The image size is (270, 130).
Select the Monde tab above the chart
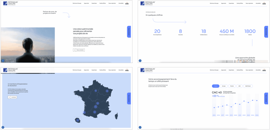(x=232, y=86)
